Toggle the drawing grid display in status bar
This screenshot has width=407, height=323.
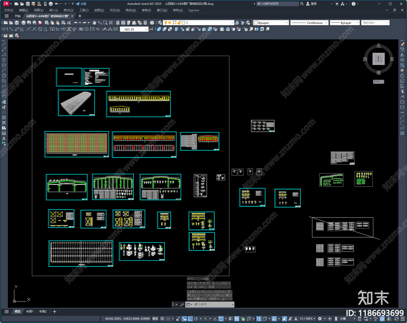click(162, 319)
